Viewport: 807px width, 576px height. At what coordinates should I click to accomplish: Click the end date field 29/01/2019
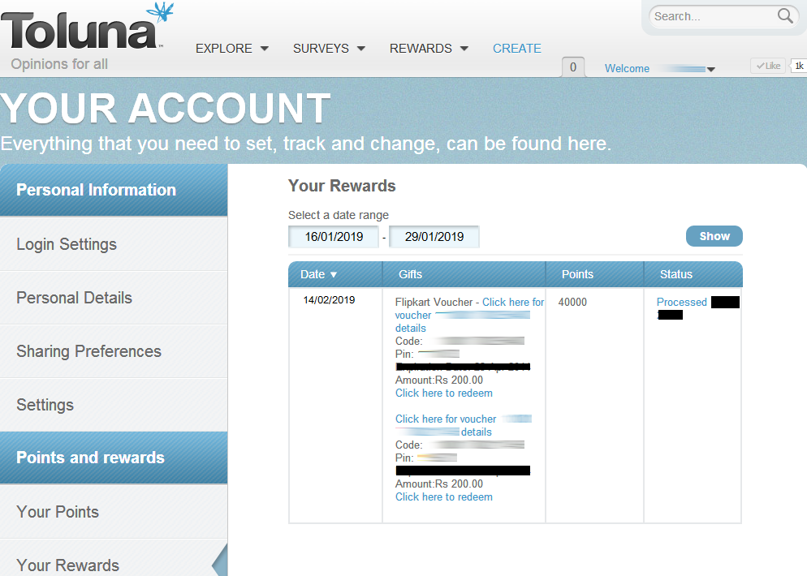434,237
